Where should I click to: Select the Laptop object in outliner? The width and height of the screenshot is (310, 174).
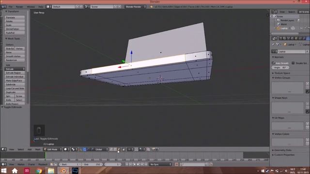pyautogui.click(x=284, y=29)
